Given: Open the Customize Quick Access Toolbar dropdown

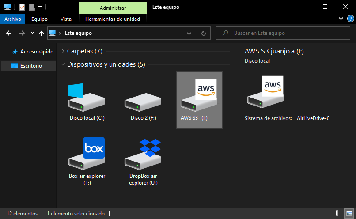Looking at the screenshot, I should pos(40,8).
